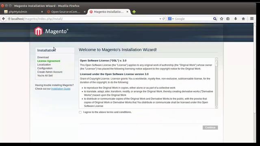Click the Open Software License heading
This screenshot has width=260, height=146.
103,60
